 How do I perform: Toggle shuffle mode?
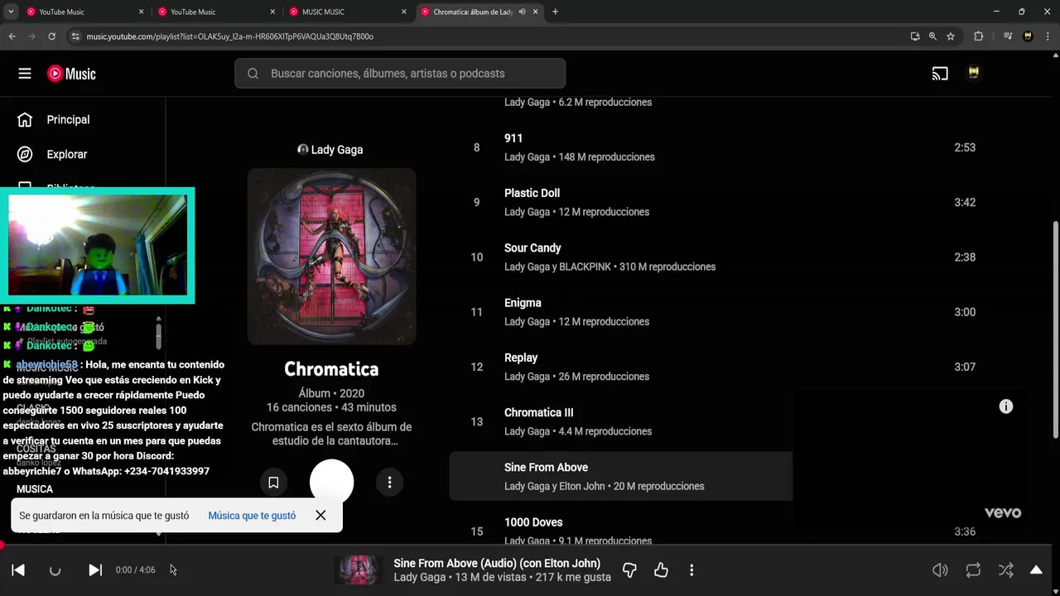coord(1005,570)
